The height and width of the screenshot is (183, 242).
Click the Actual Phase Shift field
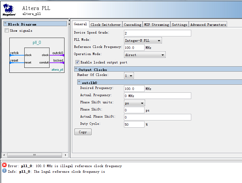158,117
